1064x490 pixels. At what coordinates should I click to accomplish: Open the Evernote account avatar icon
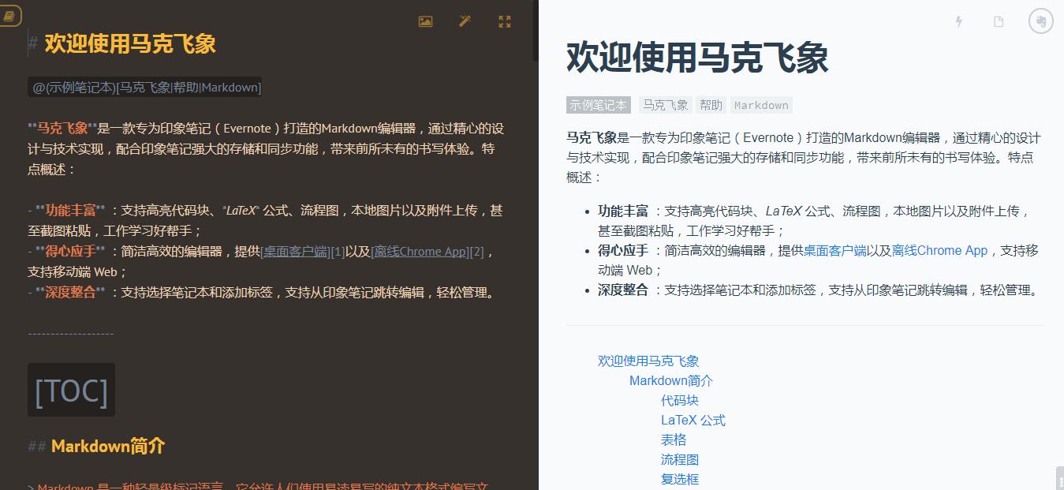1040,21
